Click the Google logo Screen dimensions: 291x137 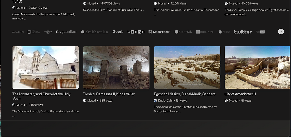click(118, 32)
